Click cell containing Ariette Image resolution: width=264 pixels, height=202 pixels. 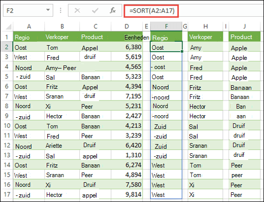[62, 145]
